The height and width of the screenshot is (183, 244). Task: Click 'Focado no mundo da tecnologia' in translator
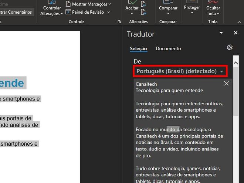pyautogui.click(x=171, y=129)
